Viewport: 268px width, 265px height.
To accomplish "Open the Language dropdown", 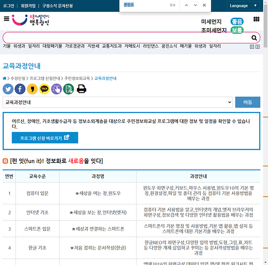I will [x=243, y=6].
